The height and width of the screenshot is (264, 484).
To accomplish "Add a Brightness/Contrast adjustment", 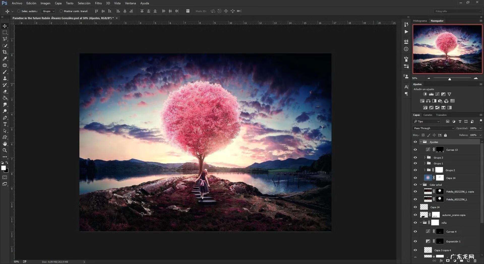I will [x=425, y=94].
